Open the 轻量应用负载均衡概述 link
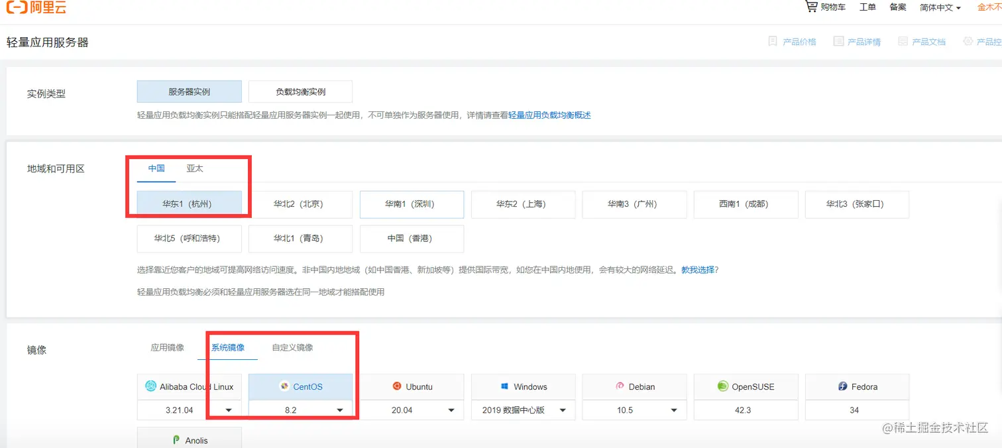The height and width of the screenshot is (448, 1002). [549, 115]
